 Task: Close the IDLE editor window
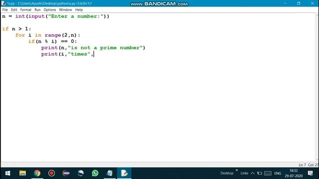coord(313,3)
